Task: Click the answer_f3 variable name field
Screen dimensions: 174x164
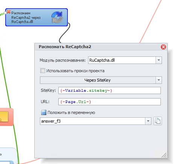Action: coord(93,121)
